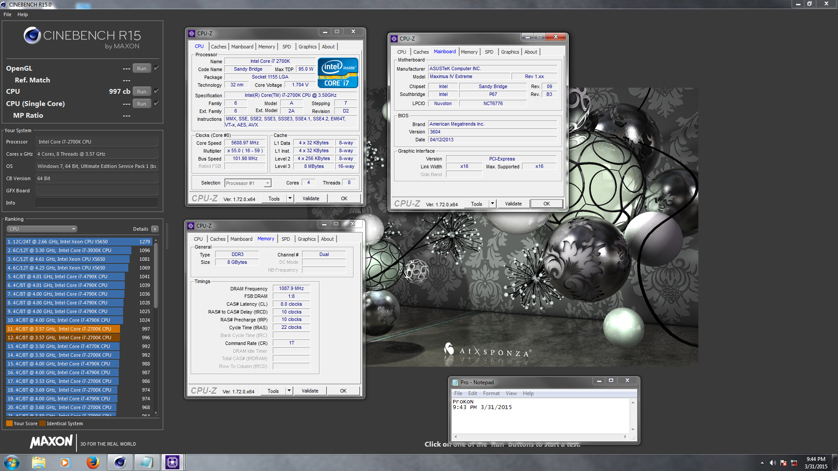Viewport: 838px width, 471px height.
Task: Open About tab in Memory CPU-Z window
Action: pos(327,239)
